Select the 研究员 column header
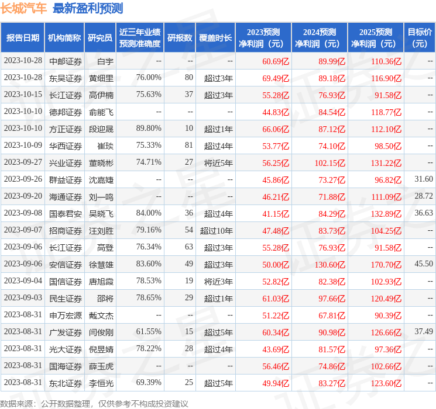 100,38
